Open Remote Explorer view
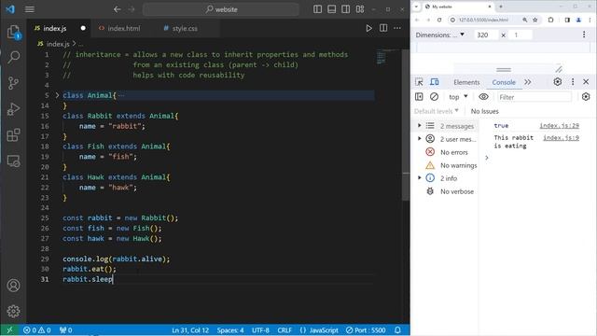The width and height of the screenshot is (597, 336). 14,161
